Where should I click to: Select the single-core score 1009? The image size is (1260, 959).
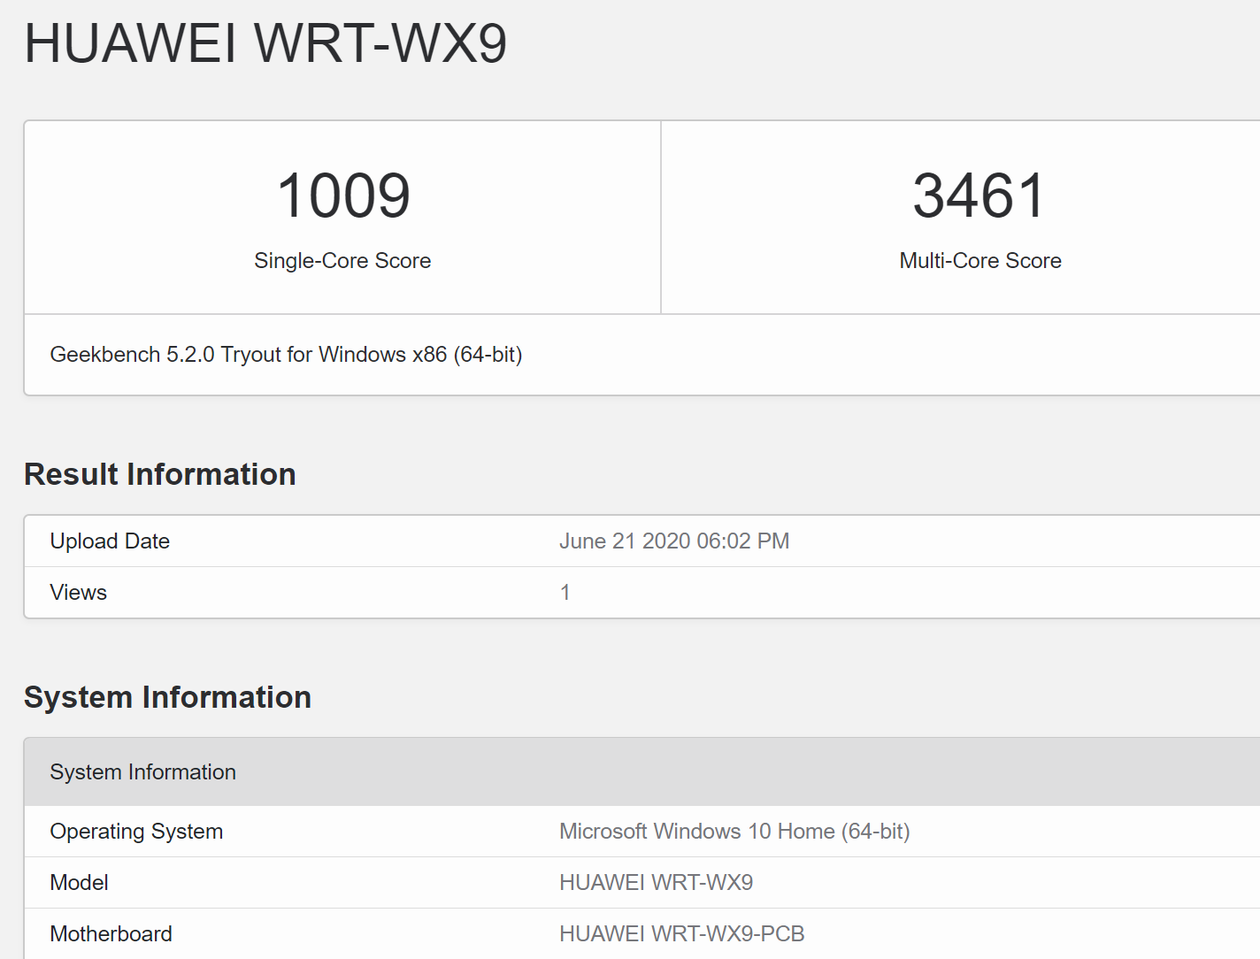click(343, 196)
